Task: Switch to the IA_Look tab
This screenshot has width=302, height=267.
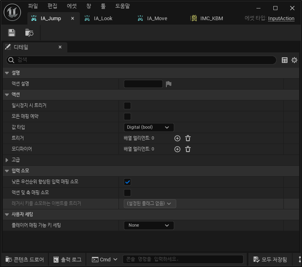Action: (x=103, y=18)
